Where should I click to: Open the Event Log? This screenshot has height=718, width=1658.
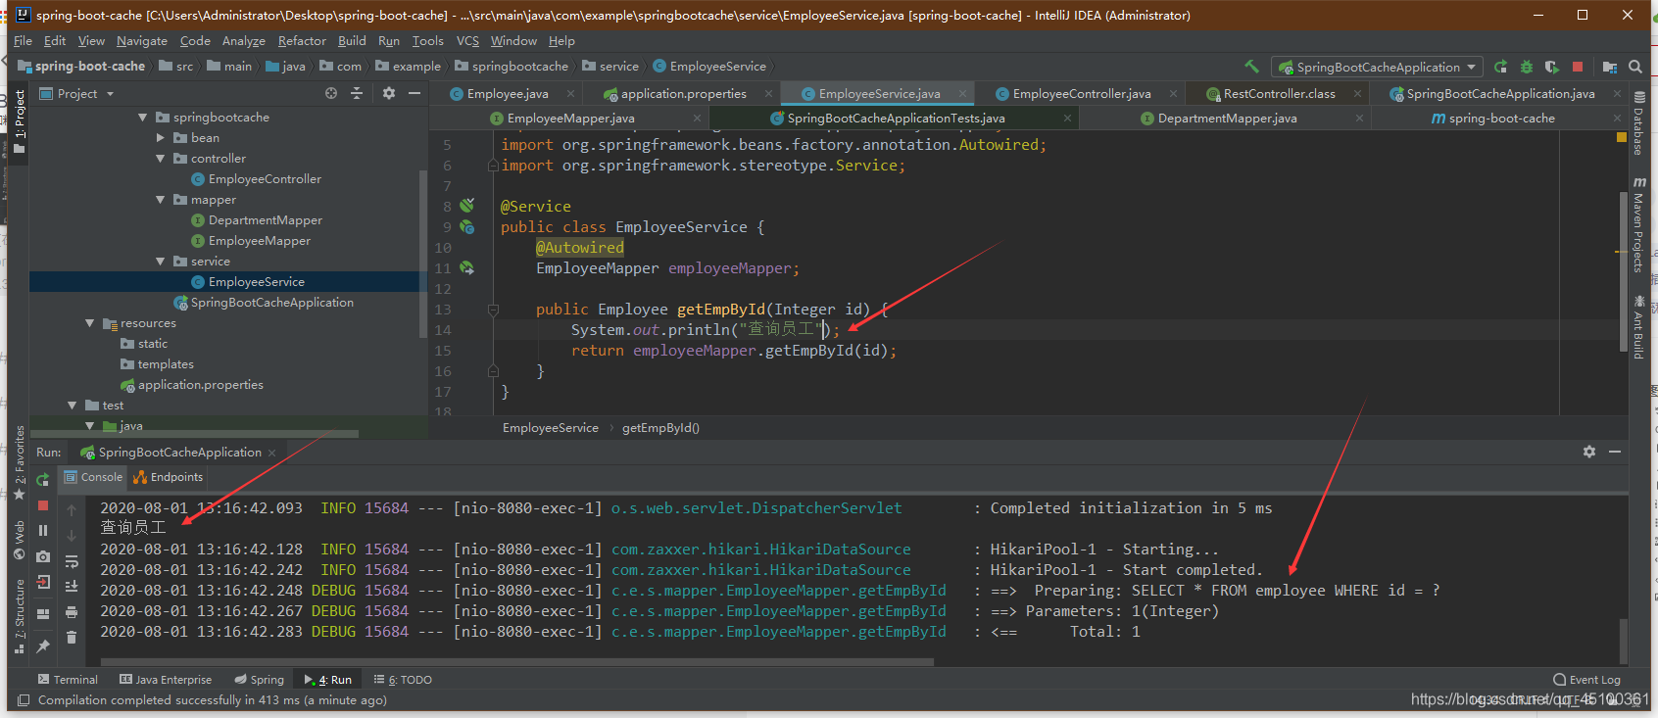coord(1587,680)
